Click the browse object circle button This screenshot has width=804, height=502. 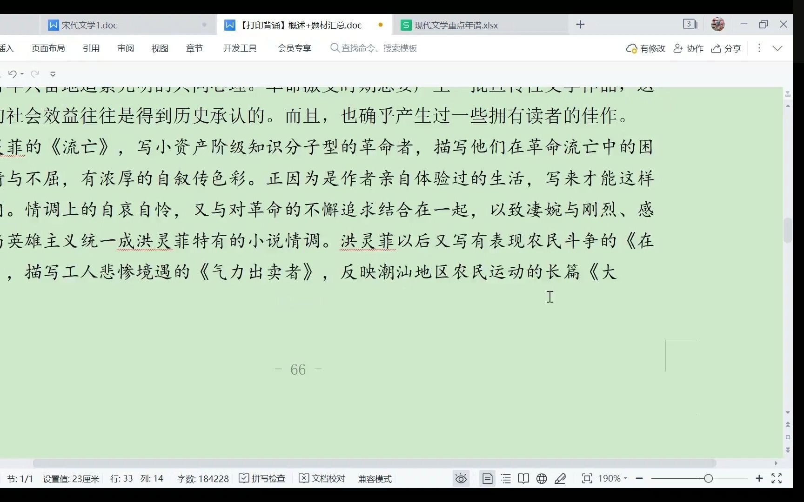(x=788, y=437)
